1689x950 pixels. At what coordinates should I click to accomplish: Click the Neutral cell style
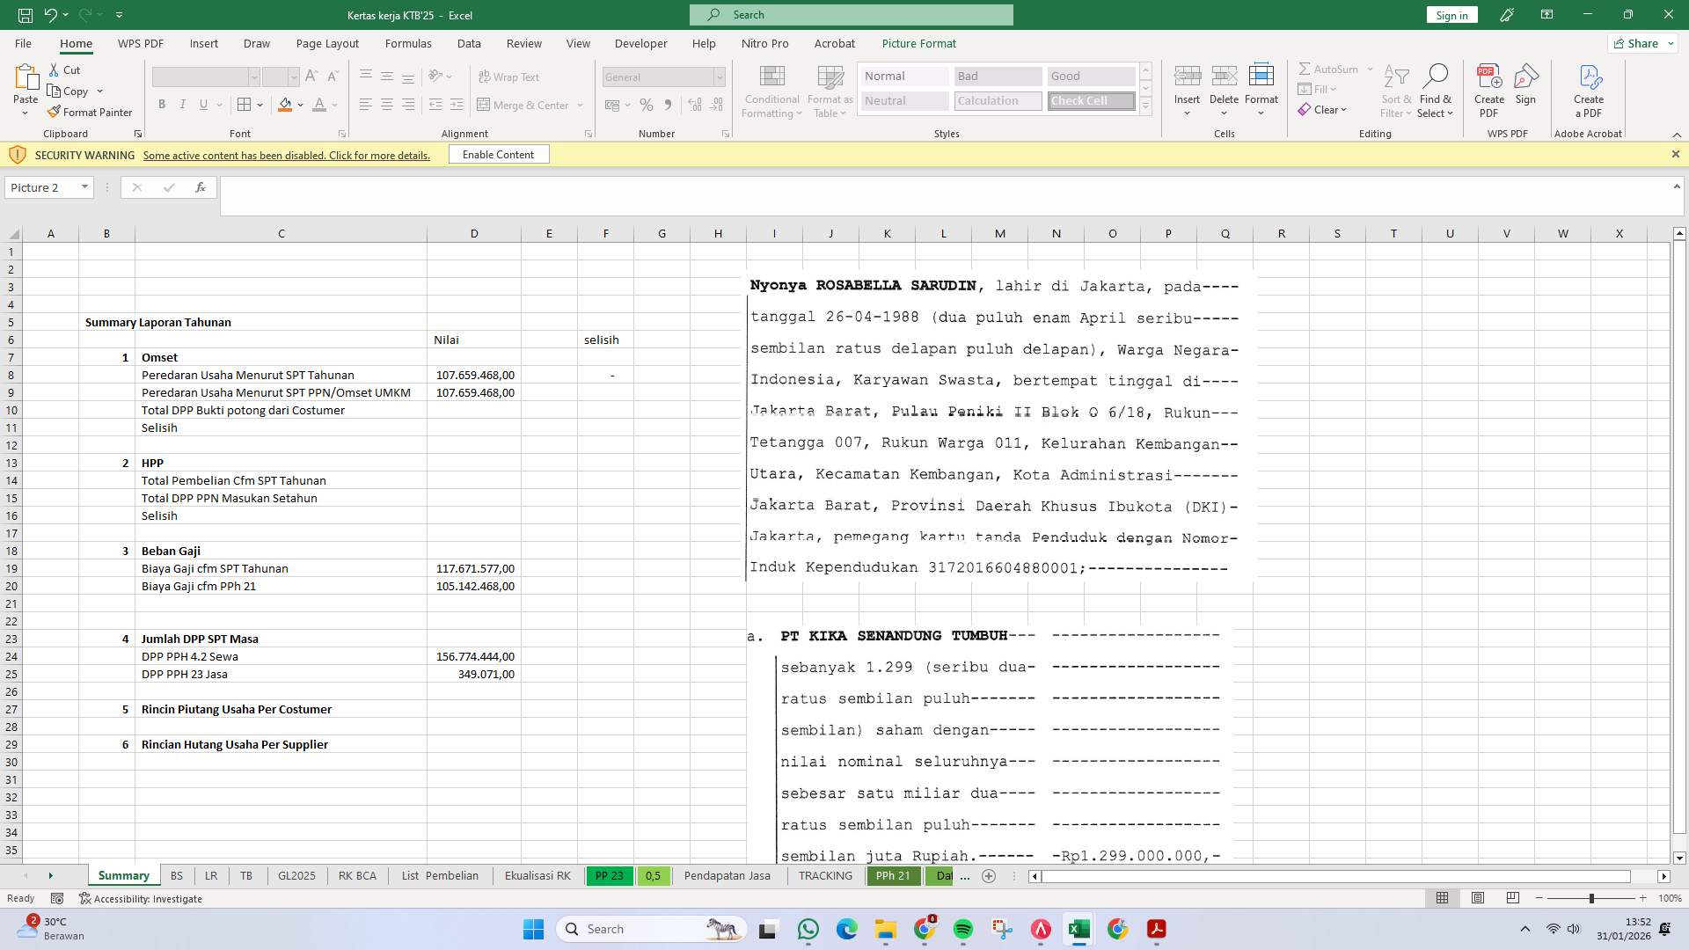(x=903, y=100)
